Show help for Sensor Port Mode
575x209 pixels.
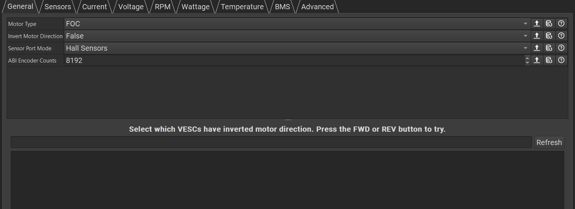point(561,48)
